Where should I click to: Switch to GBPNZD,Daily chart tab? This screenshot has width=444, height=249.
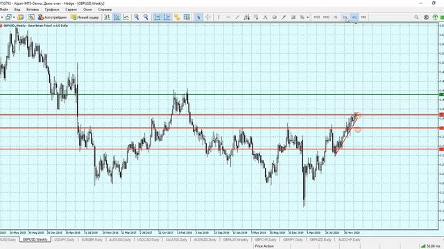(x=321, y=240)
